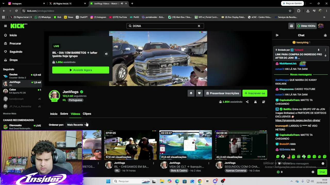Click the Inscrever-se subscribe button
The image size is (330, 185).
[x=255, y=93]
